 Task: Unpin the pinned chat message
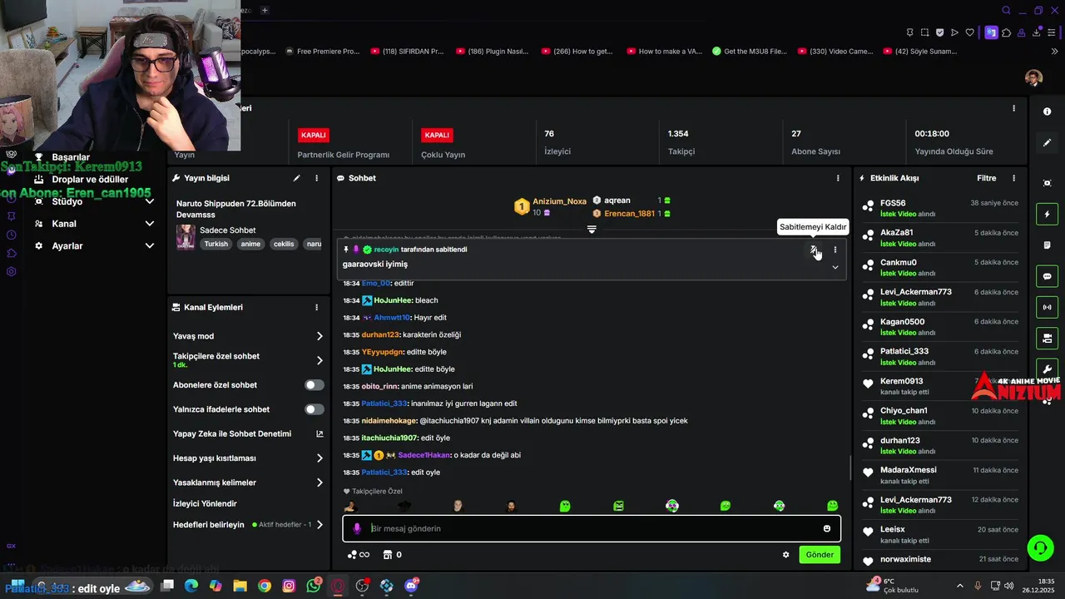click(x=814, y=250)
